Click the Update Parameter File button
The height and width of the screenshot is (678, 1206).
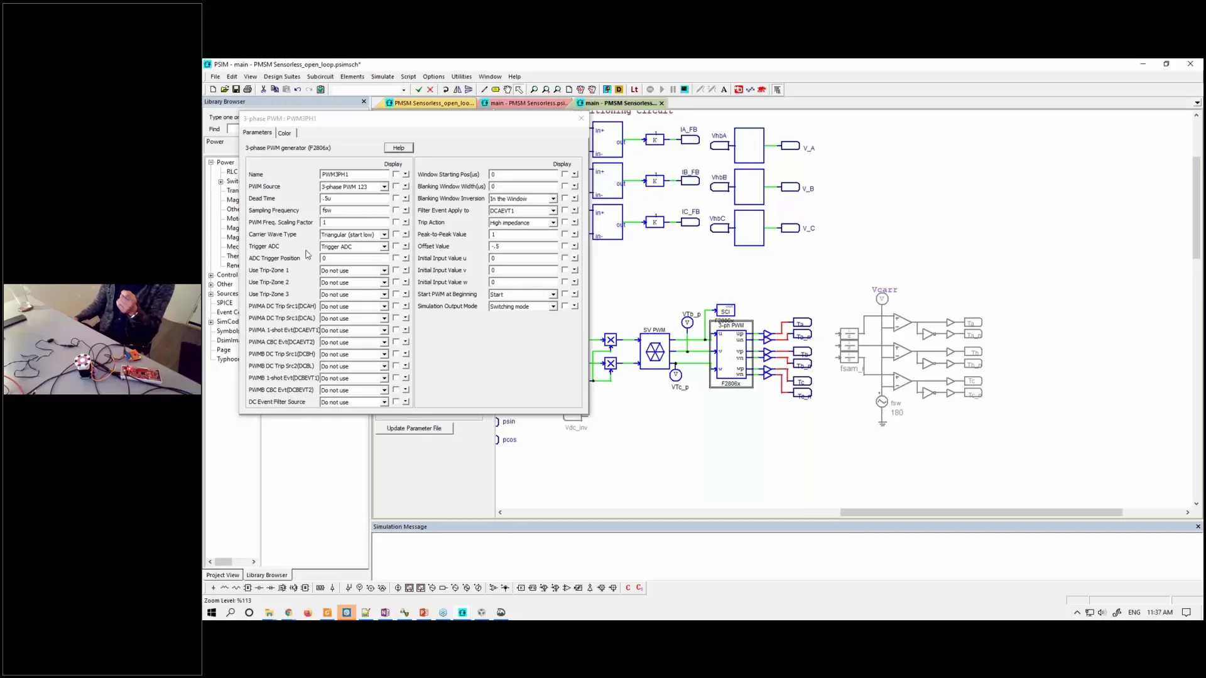tap(414, 428)
